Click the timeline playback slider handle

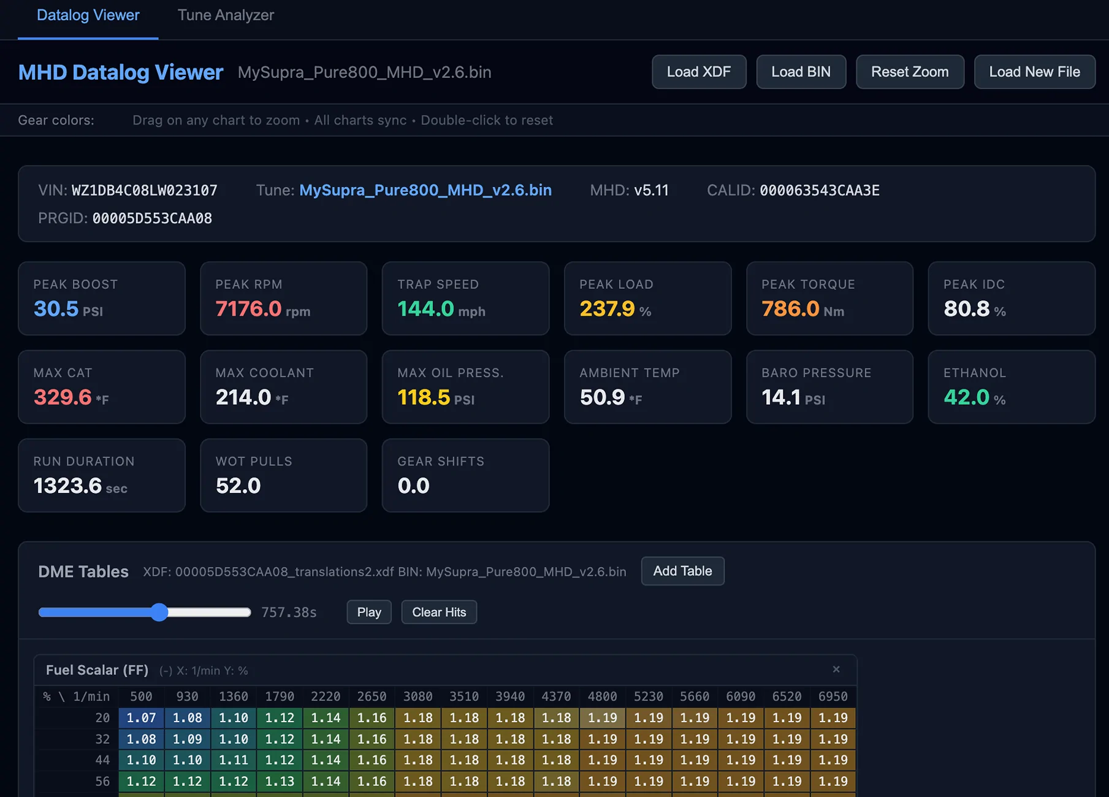point(159,612)
